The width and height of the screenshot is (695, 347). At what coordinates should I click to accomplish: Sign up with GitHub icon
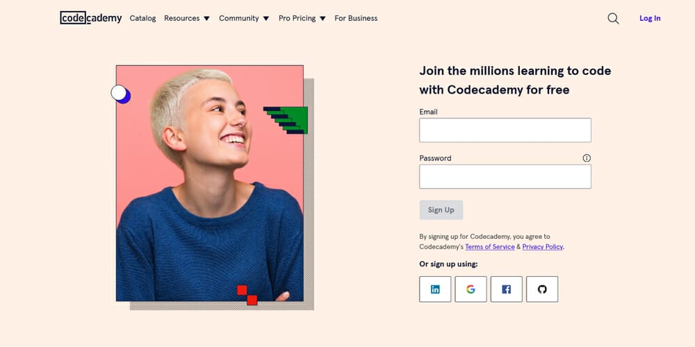[542, 289]
